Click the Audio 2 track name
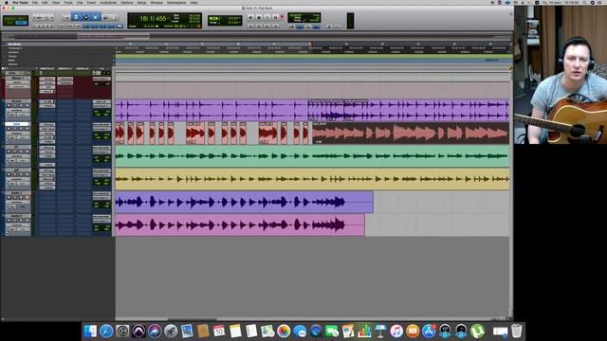Image resolution: width=607 pixels, height=341 pixels. tap(17, 216)
